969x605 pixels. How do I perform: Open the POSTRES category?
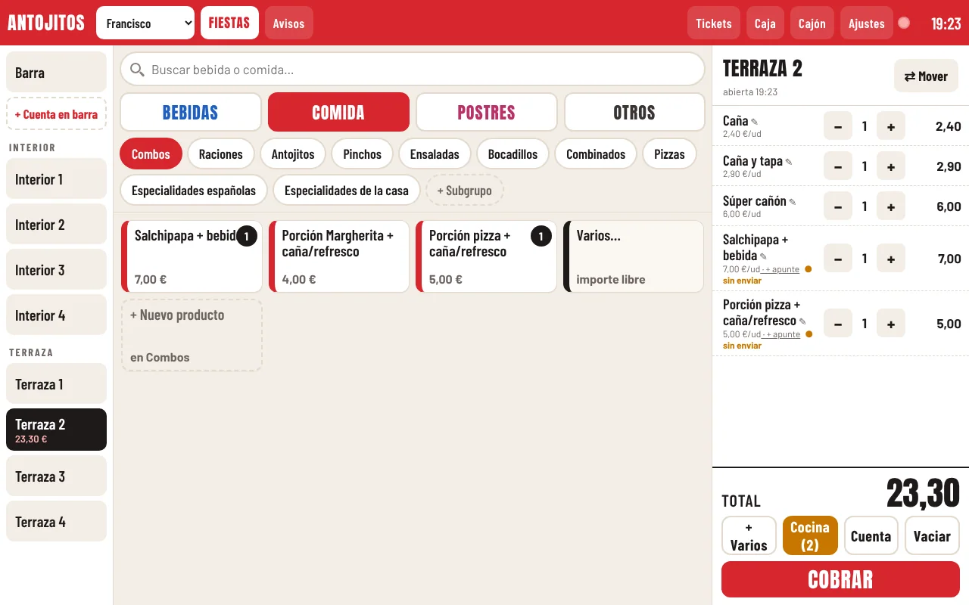click(x=486, y=112)
